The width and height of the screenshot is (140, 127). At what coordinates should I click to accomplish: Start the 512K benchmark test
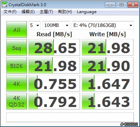tap(17, 65)
